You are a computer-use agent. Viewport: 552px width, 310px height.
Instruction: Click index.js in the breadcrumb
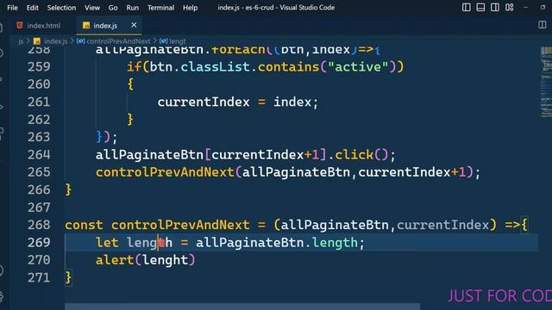[x=55, y=41]
